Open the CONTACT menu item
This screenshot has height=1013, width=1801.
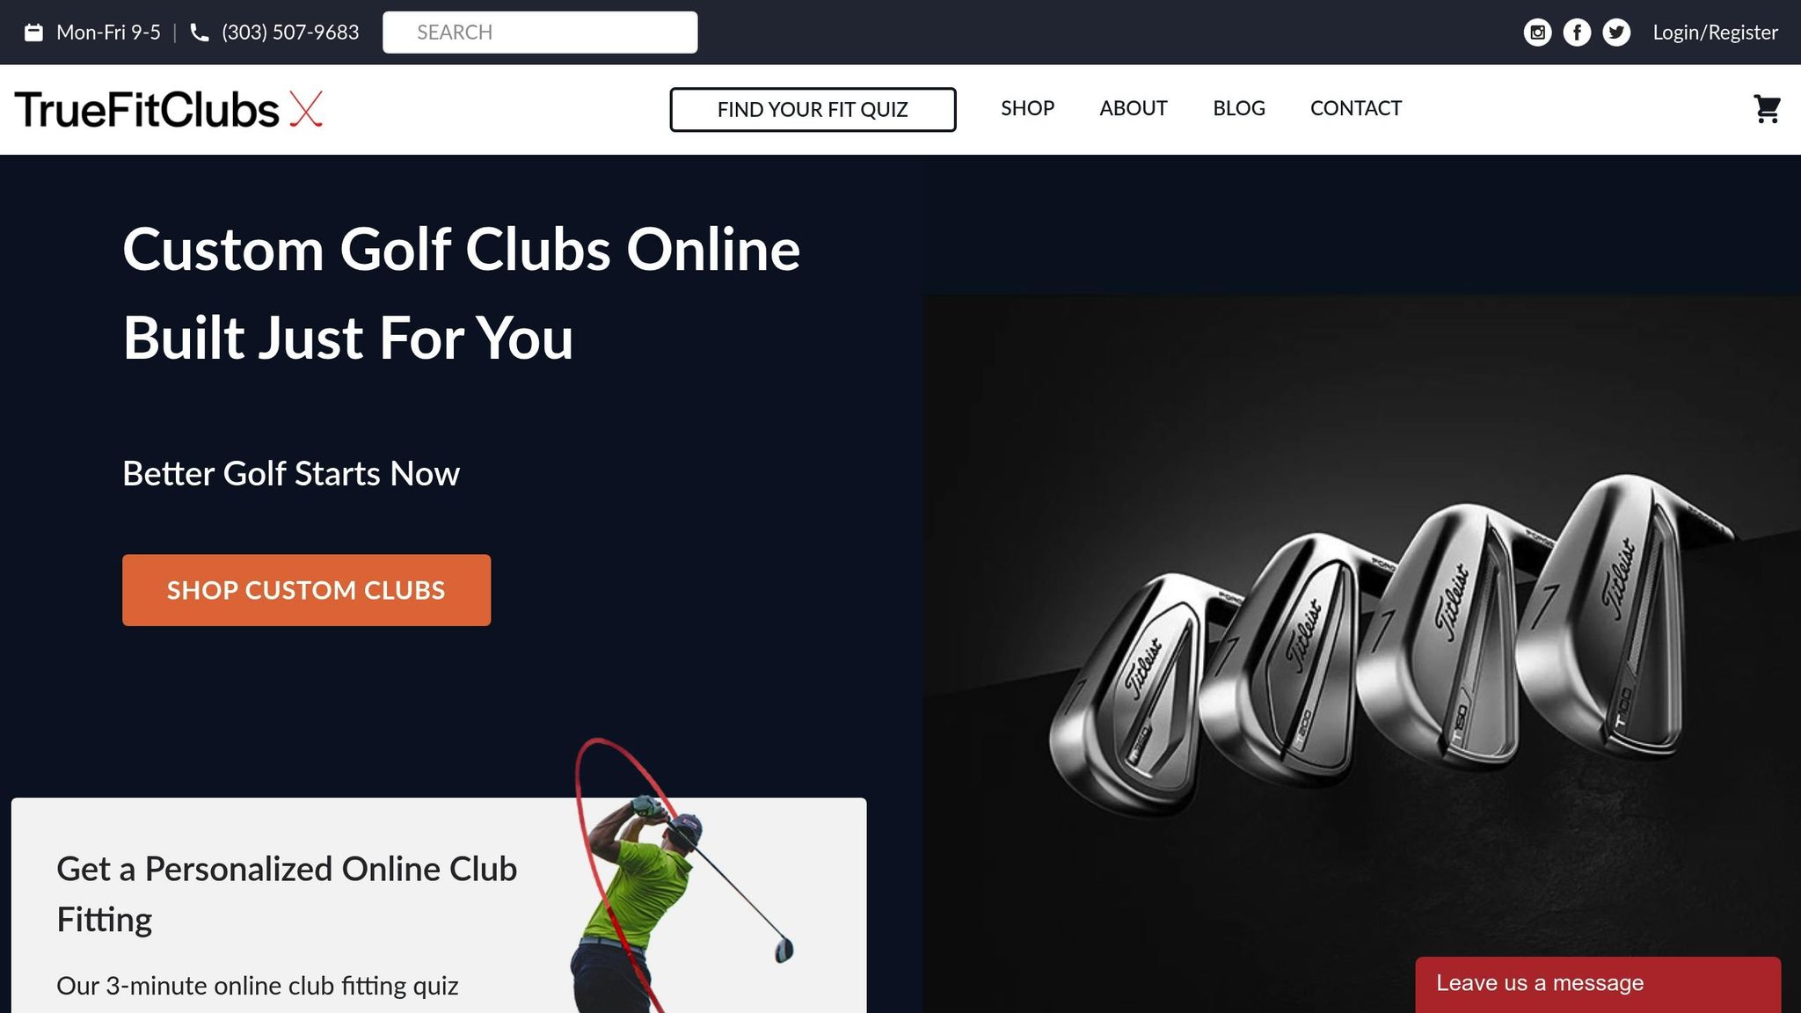point(1355,108)
